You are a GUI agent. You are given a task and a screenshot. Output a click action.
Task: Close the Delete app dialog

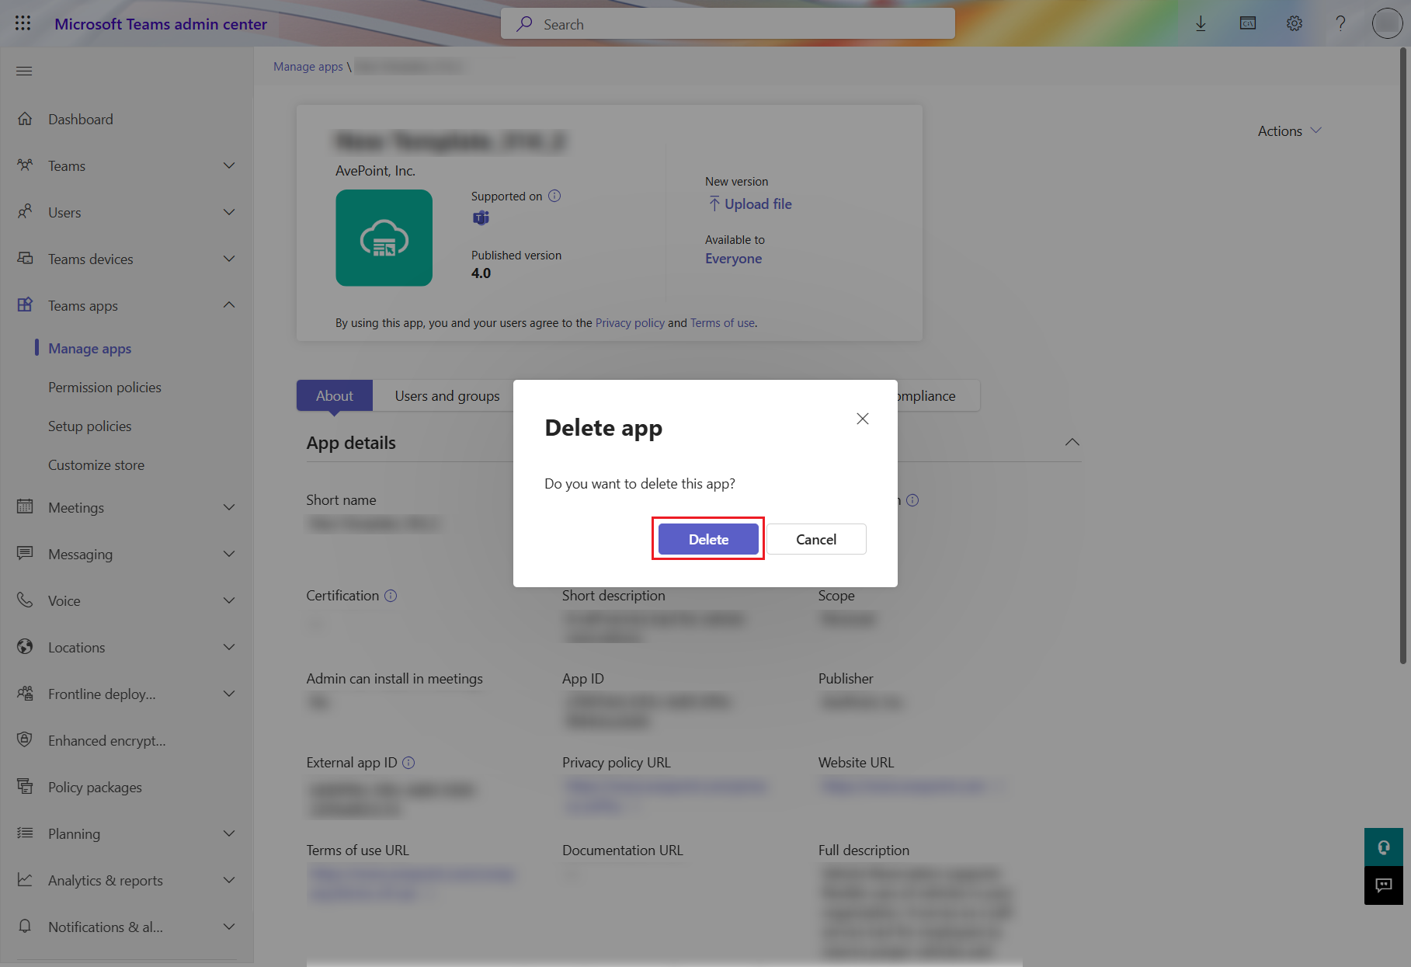click(x=862, y=419)
